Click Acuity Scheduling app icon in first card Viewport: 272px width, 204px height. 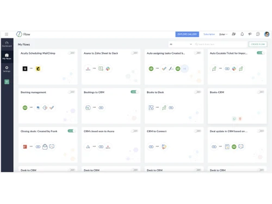pos(25,69)
